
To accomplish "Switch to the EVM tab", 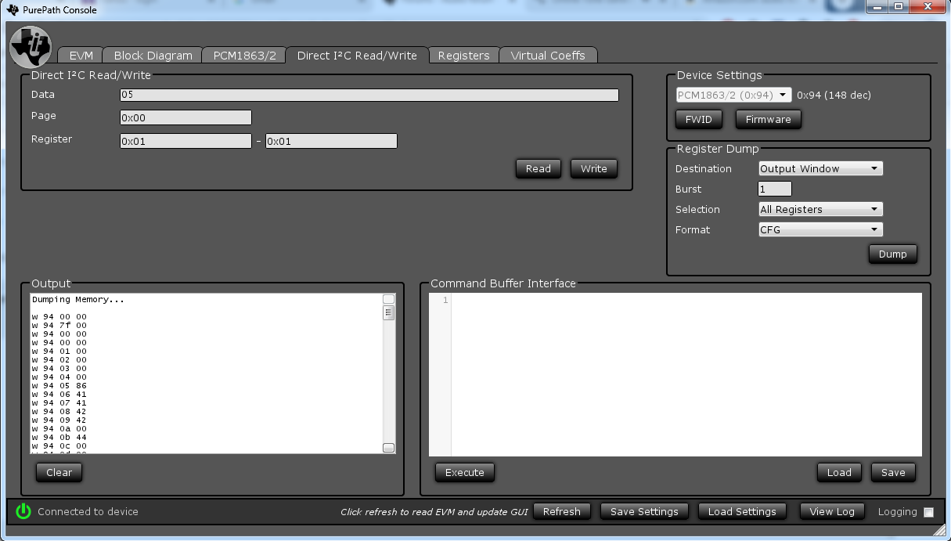I will coord(81,56).
